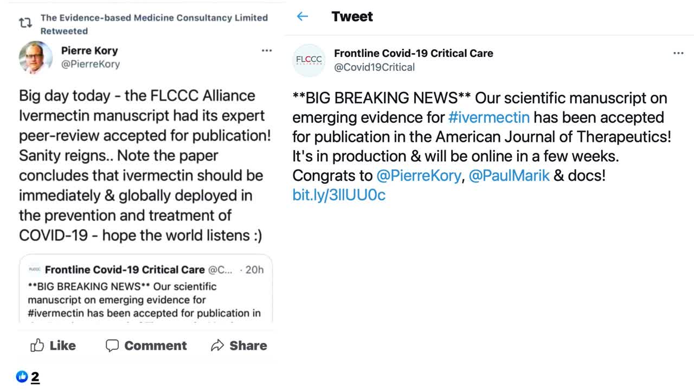Click the blue like reaction icon
The image size is (694, 390).
pyautogui.click(x=22, y=376)
